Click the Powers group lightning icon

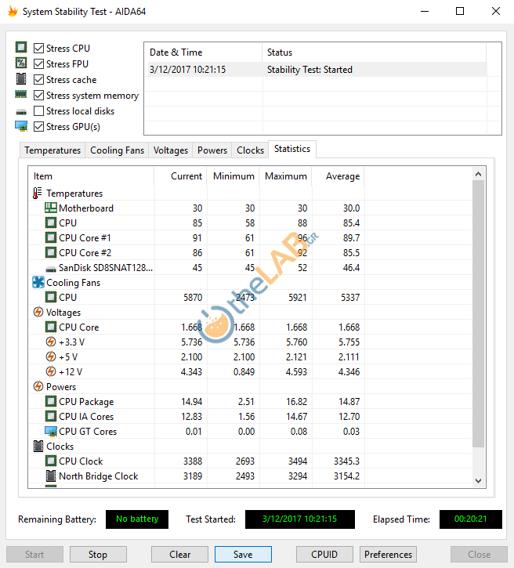pos(38,386)
